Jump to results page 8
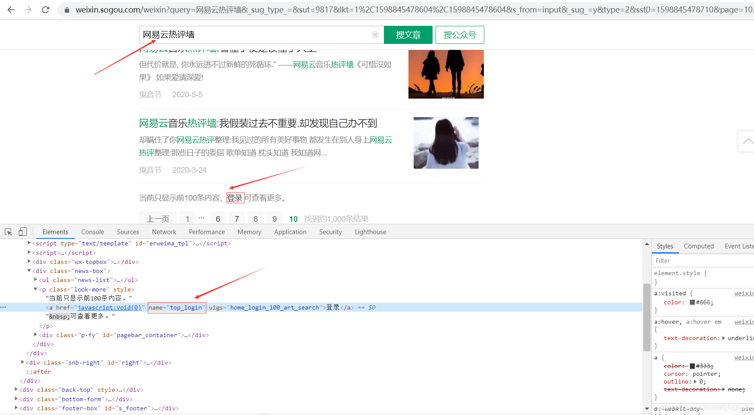 click(x=255, y=219)
